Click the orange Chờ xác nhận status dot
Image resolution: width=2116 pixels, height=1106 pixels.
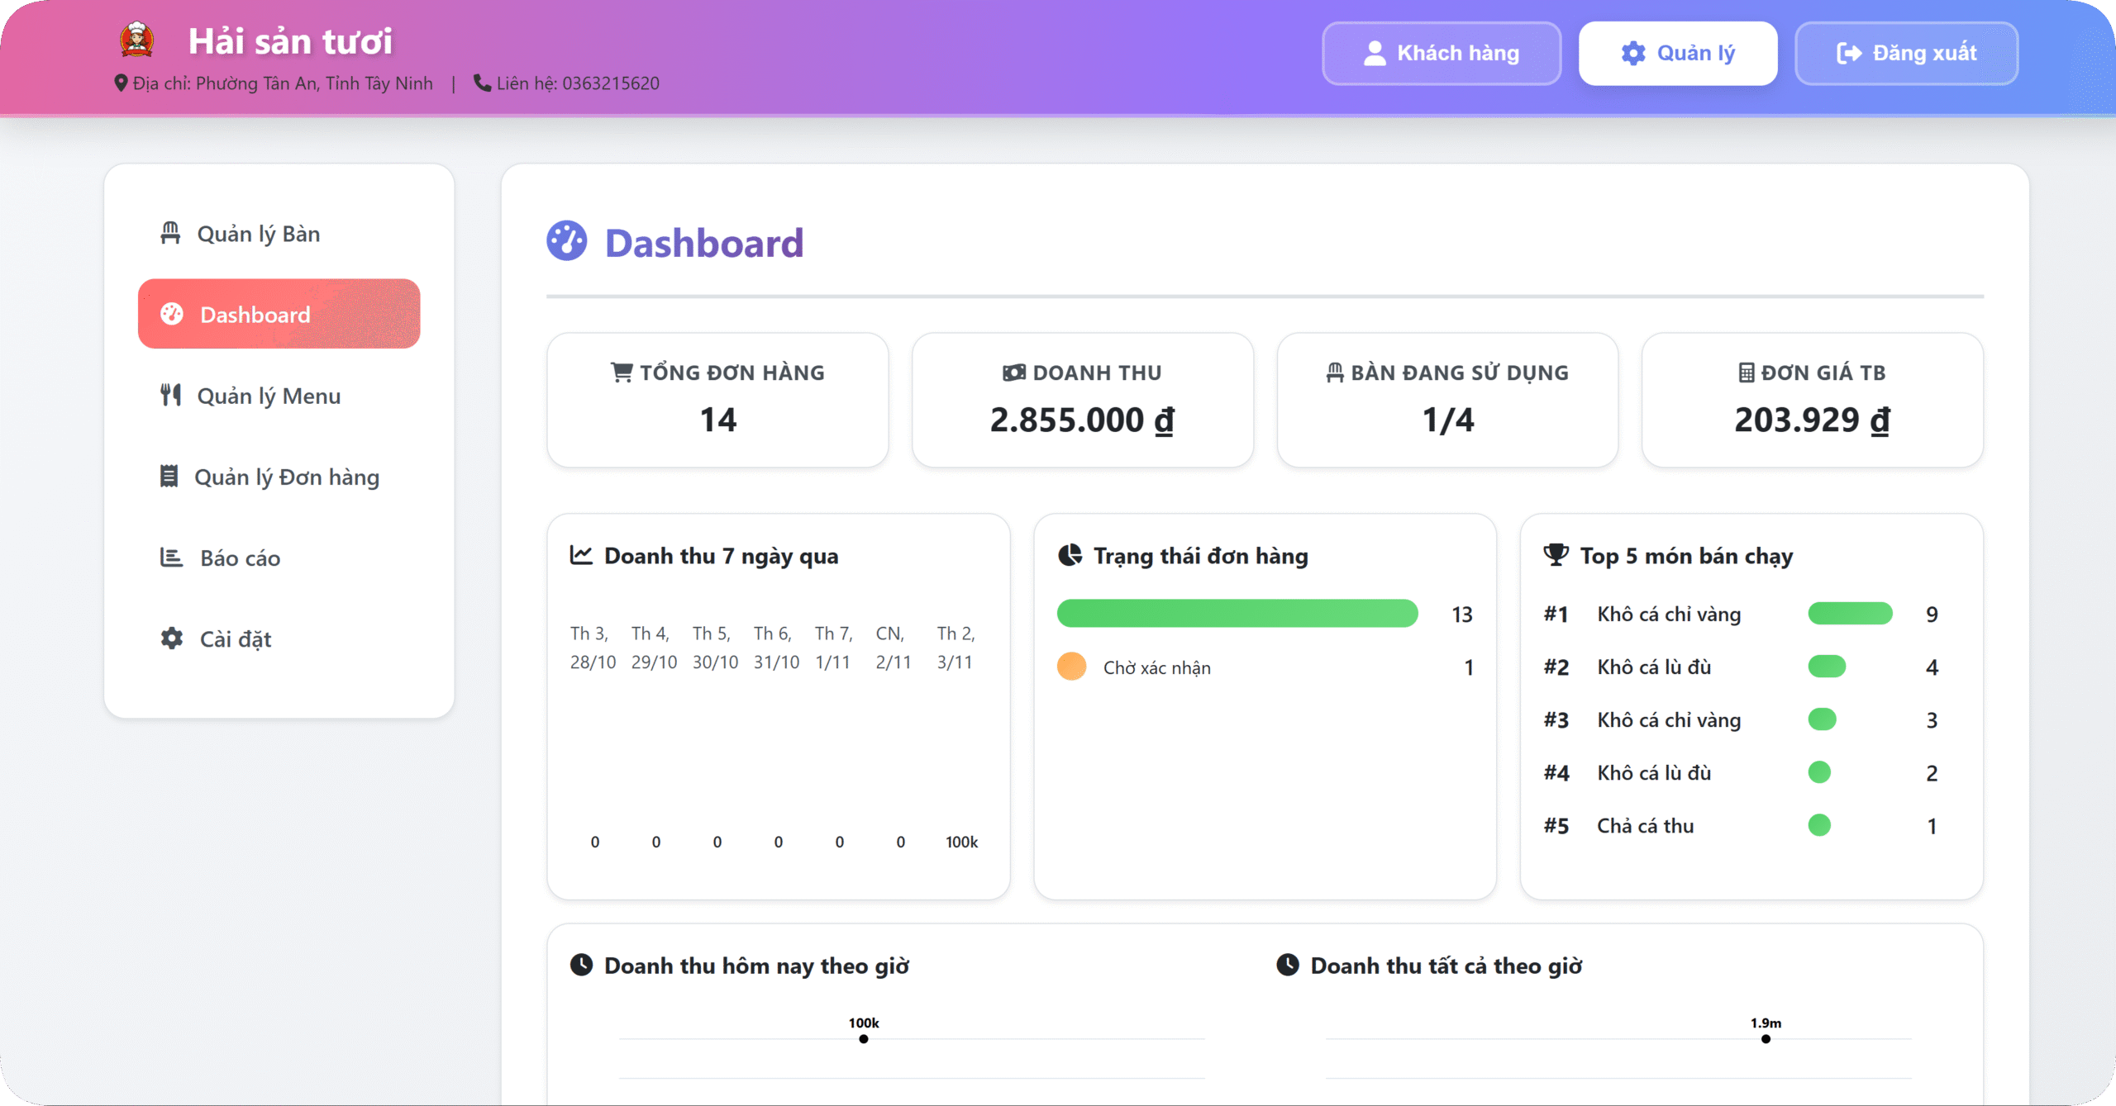(x=1071, y=667)
